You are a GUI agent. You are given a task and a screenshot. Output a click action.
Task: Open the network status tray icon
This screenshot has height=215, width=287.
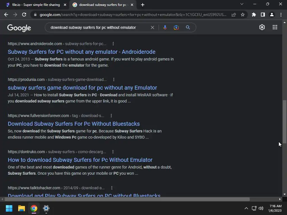click(x=254, y=208)
